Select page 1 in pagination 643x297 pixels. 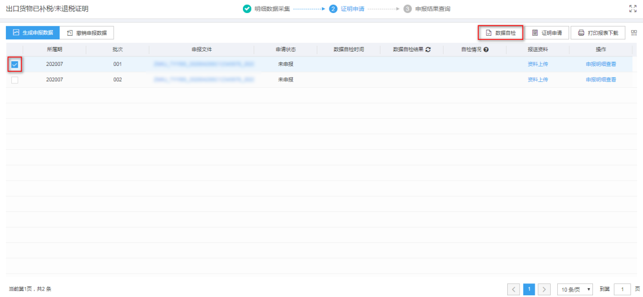529,289
